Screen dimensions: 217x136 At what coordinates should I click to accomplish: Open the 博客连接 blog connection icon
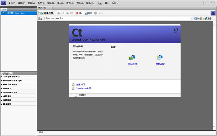(160, 58)
